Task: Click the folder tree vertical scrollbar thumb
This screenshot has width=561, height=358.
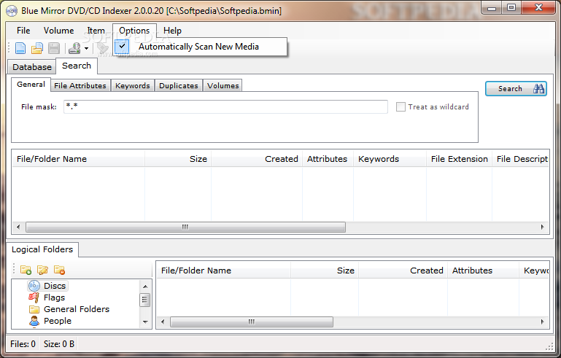Action: pyautogui.click(x=145, y=300)
